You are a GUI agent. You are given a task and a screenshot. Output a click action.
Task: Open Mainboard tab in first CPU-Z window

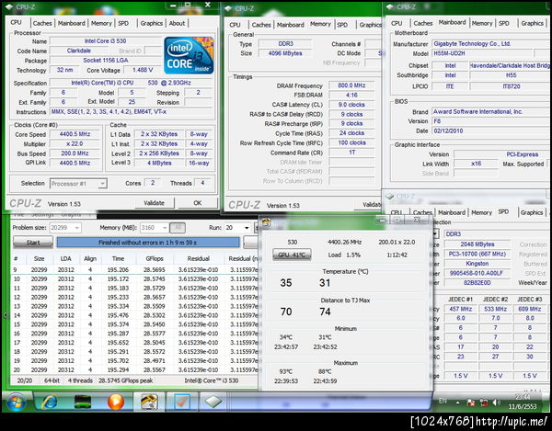point(72,23)
